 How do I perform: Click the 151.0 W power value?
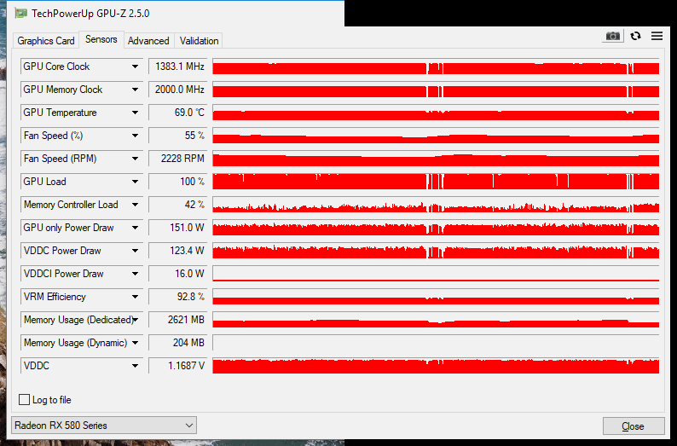point(178,228)
